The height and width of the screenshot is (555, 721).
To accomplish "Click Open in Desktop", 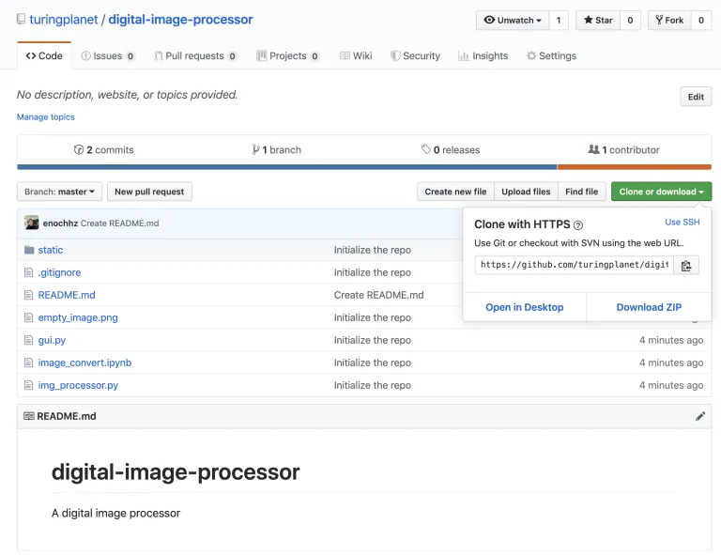I will pos(524,307).
